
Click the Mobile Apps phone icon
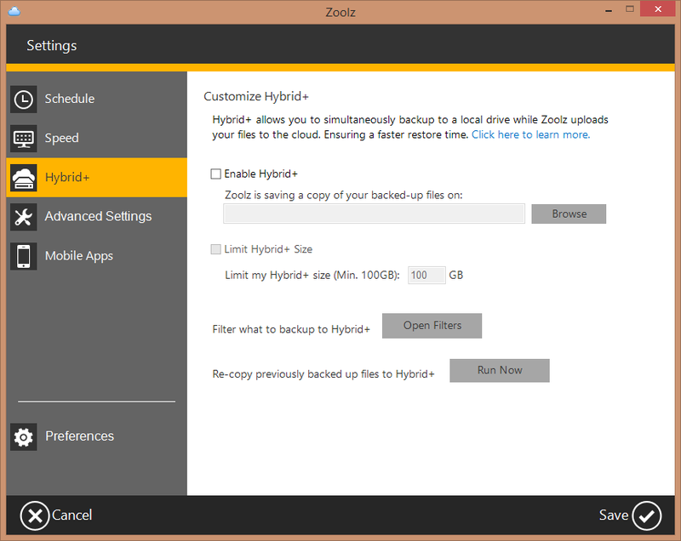(x=24, y=256)
